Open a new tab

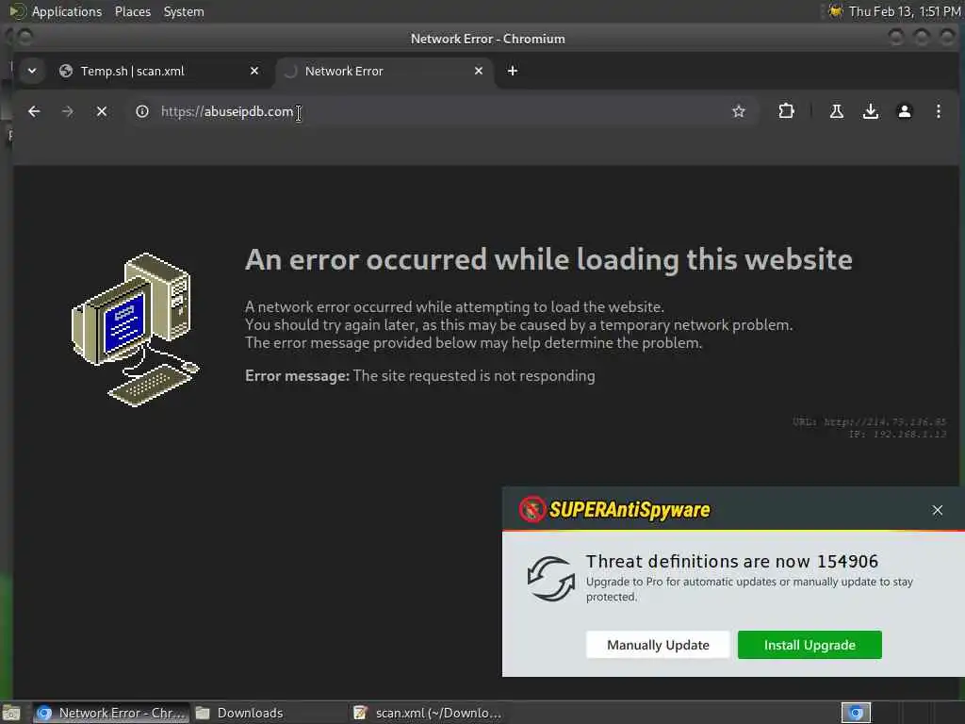(x=512, y=71)
